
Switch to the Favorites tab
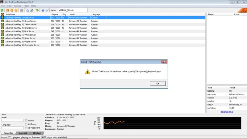(9, 133)
